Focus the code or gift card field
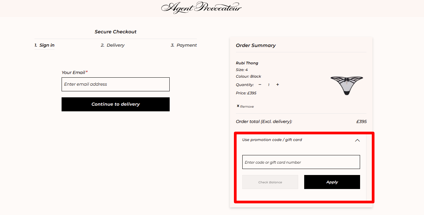This screenshot has height=215, width=424. point(301,162)
